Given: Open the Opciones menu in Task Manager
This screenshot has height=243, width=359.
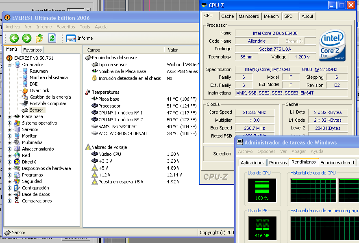Looking at the screenshot, I should (266, 151).
